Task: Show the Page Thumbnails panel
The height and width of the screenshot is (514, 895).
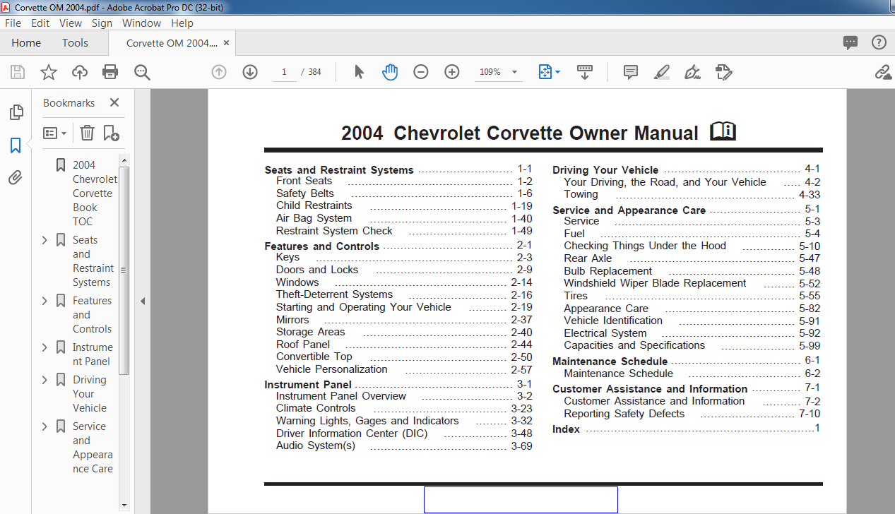Action: coord(16,112)
